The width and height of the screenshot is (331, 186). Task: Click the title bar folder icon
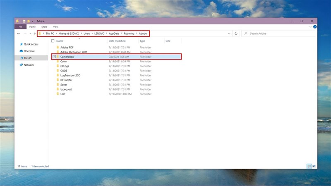coord(17,21)
